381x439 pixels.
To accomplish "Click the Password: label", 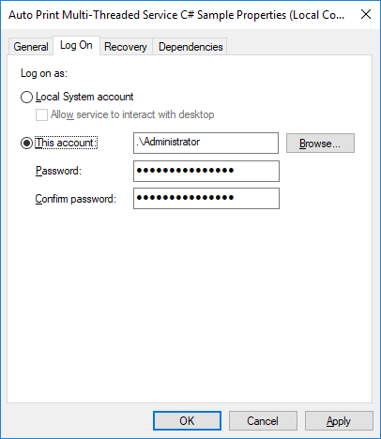I will [x=58, y=171].
